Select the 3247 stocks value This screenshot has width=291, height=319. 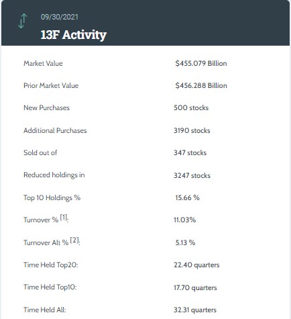[x=192, y=175]
